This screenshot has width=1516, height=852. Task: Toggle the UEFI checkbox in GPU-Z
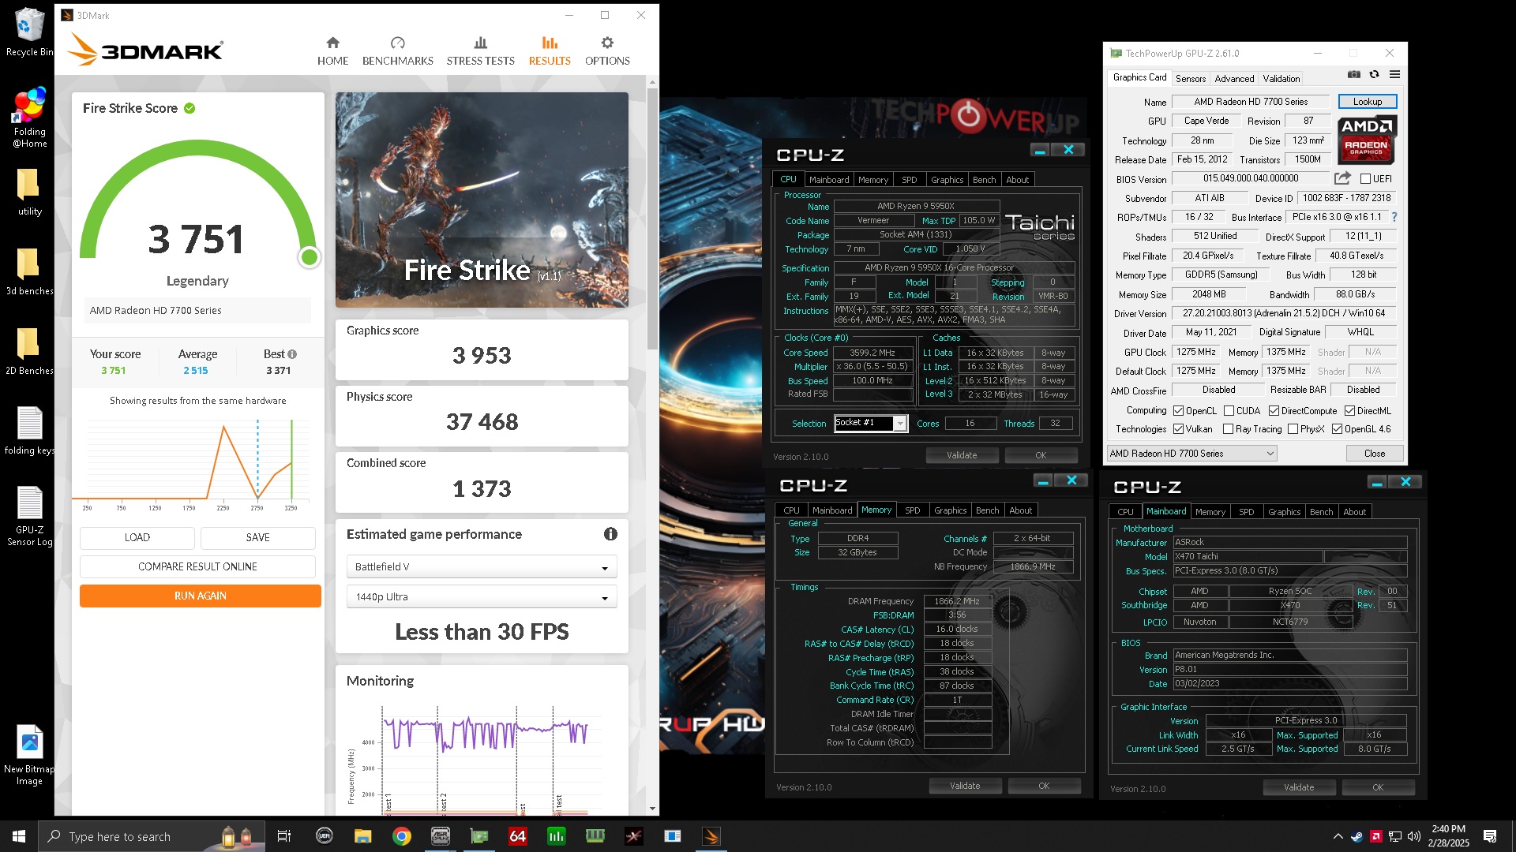click(1365, 179)
